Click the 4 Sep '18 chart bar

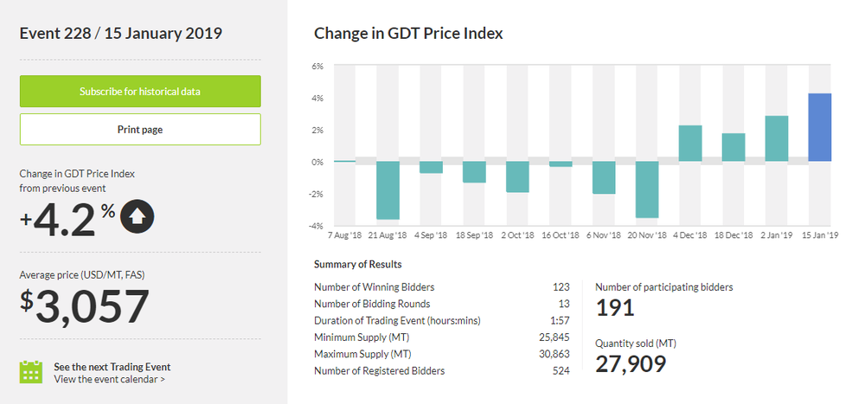pos(431,167)
